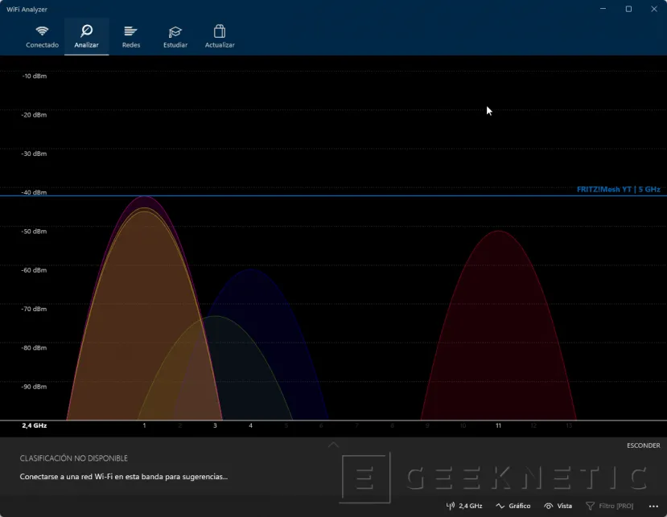Click the Actualizar shopping bag icon

pos(220,36)
